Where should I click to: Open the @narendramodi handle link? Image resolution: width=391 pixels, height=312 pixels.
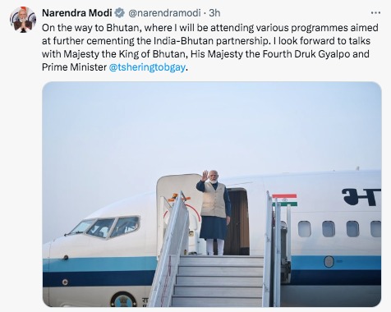pyautogui.click(x=164, y=13)
